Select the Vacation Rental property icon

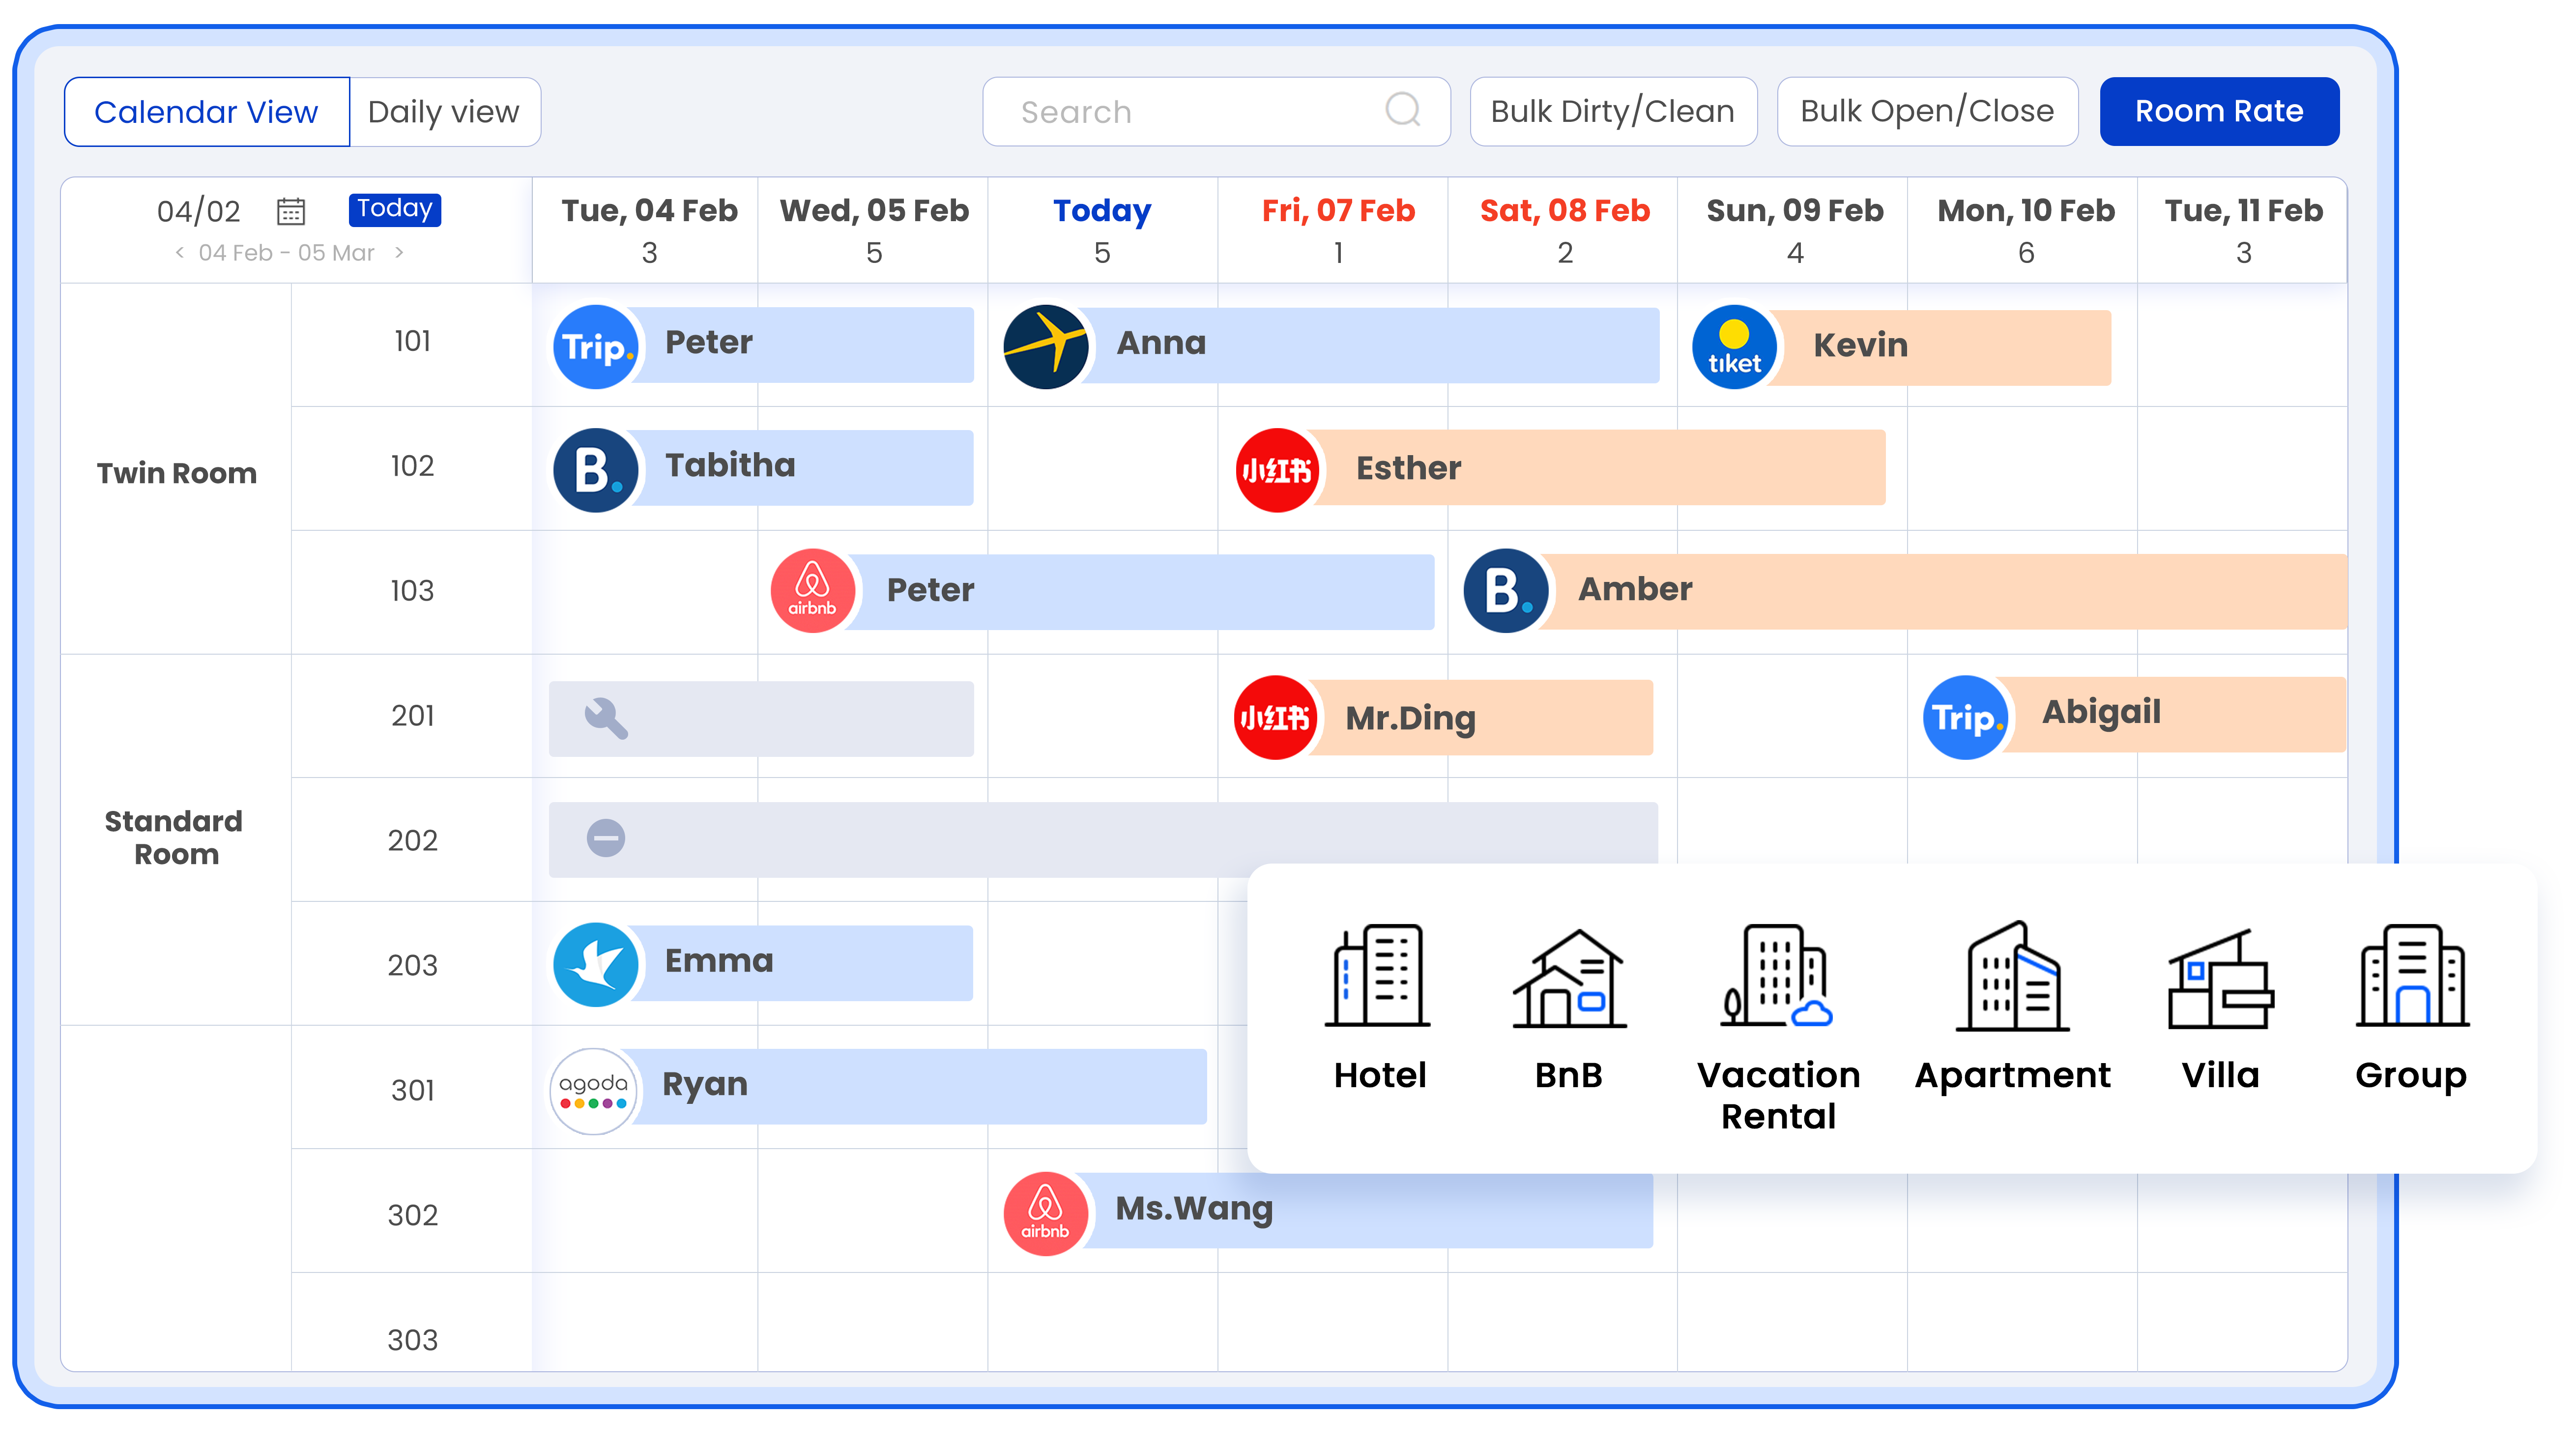(x=1777, y=976)
